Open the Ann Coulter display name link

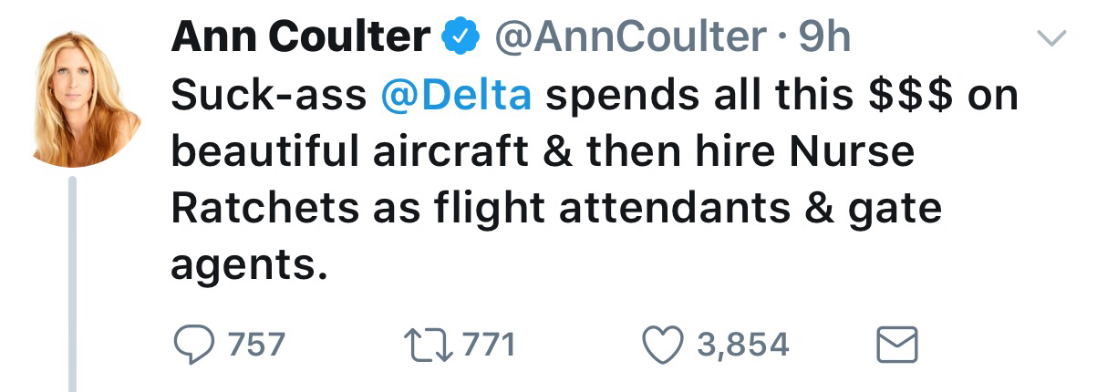(x=300, y=36)
